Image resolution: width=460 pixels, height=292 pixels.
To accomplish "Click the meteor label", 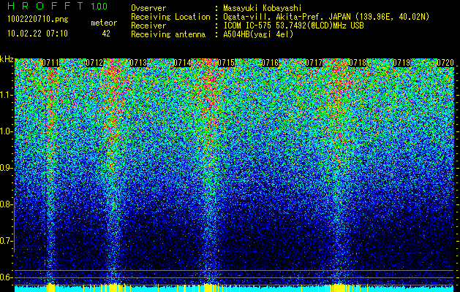I will (104, 23).
